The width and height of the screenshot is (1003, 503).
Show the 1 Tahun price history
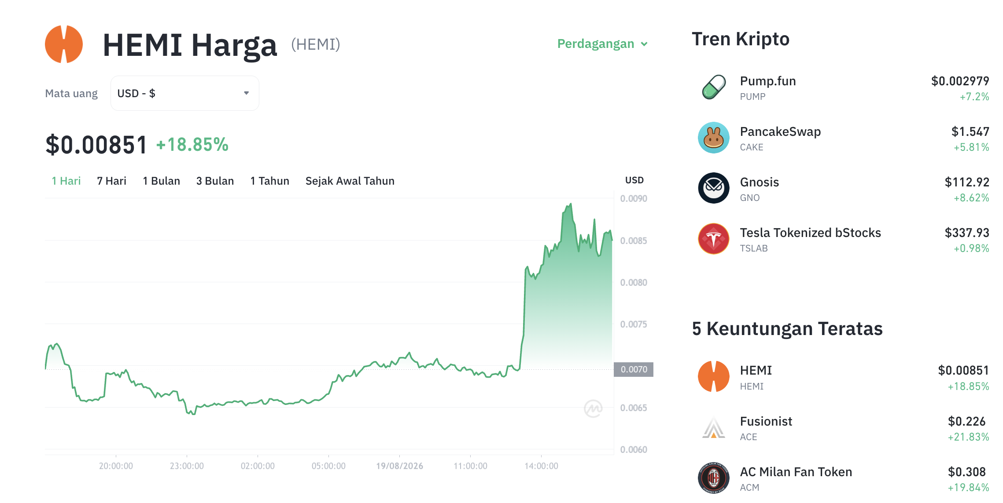point(269,181)
